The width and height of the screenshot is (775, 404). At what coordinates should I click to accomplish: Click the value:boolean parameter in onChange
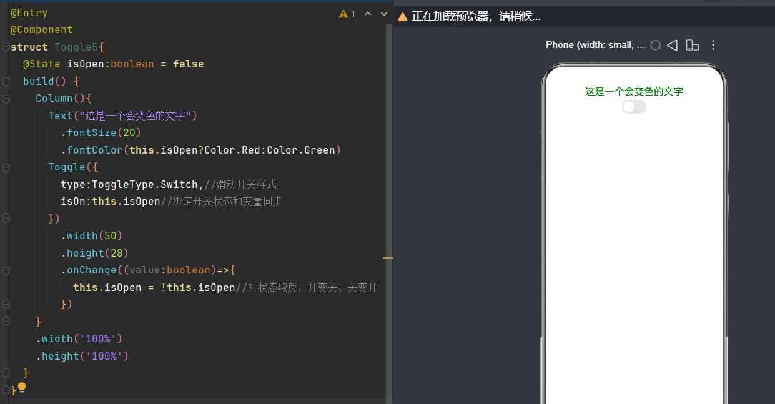[170, 270]
